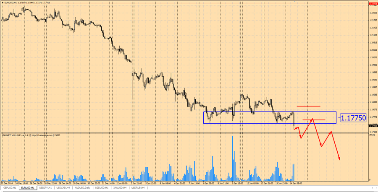Open the USDJPY,H1 chart tab
The image size is (378, 192).
45,188
